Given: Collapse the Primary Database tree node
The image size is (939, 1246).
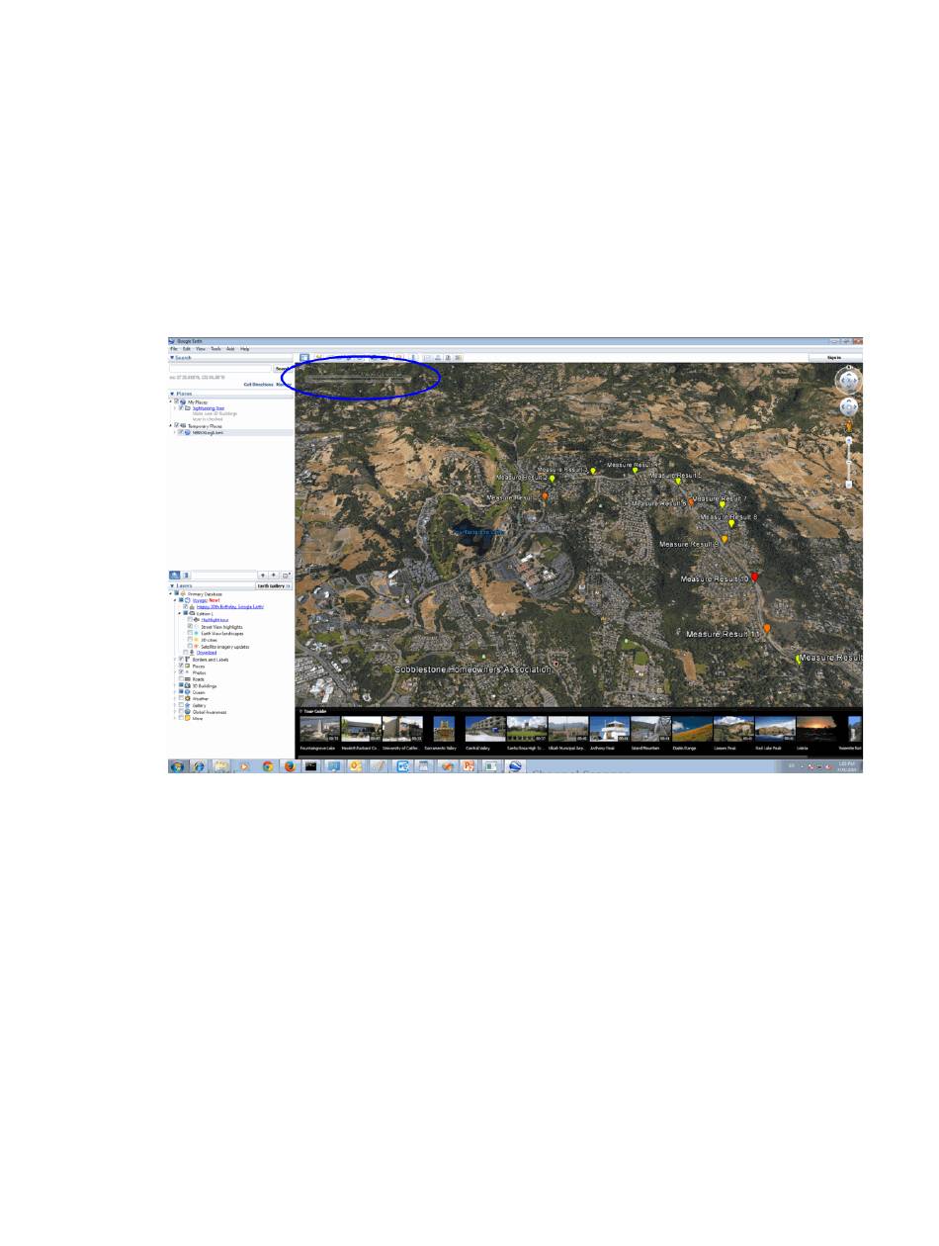Looking at the screenshot, I should [x=171, y=593].
